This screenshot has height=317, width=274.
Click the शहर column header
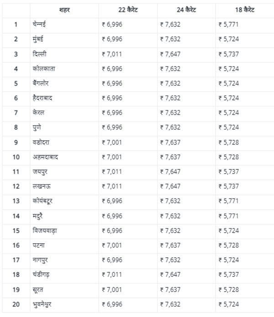pyautogui.click(x=64, y=10)
